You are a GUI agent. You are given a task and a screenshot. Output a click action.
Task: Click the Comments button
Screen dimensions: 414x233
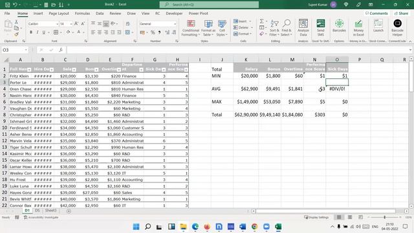376,13
